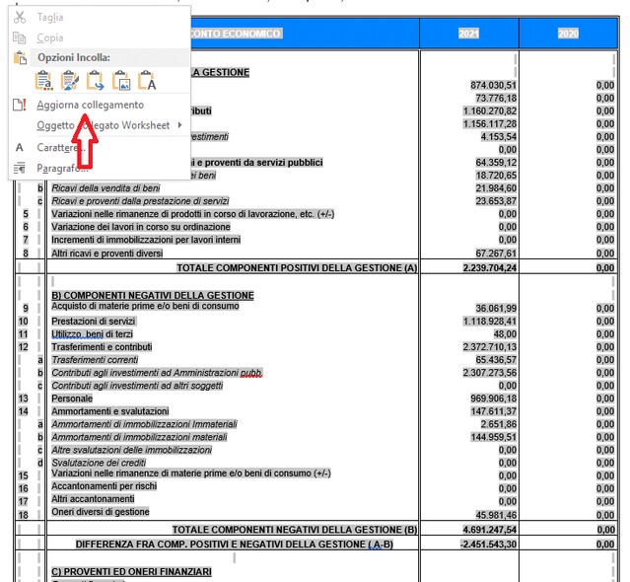Click value 969.906,18

[493, 399]
